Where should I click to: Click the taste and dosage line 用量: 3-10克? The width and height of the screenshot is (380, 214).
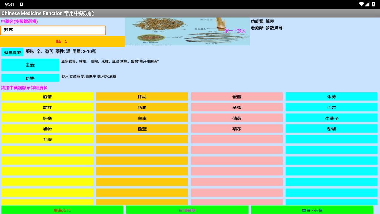pos(84,51)
